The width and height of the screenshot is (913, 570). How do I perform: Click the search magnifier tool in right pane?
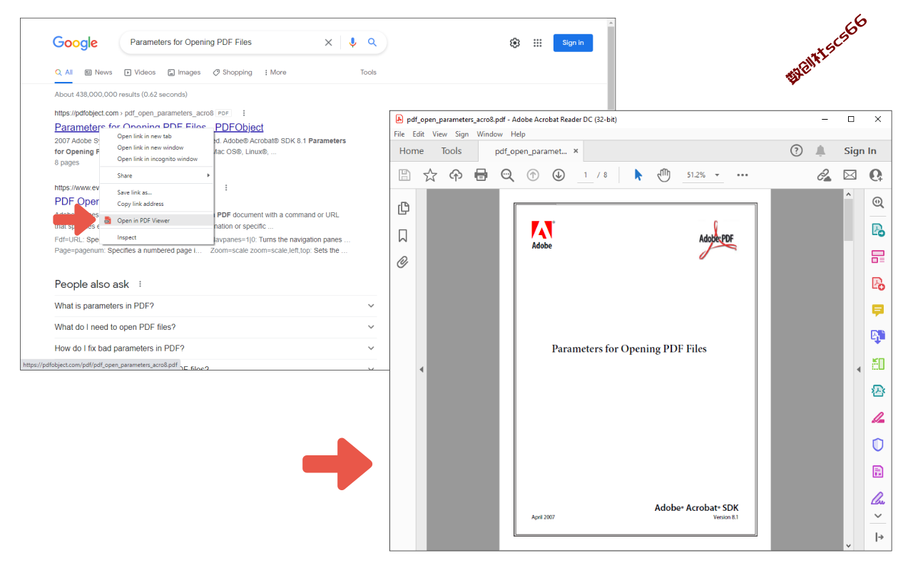tap(878, 202)
